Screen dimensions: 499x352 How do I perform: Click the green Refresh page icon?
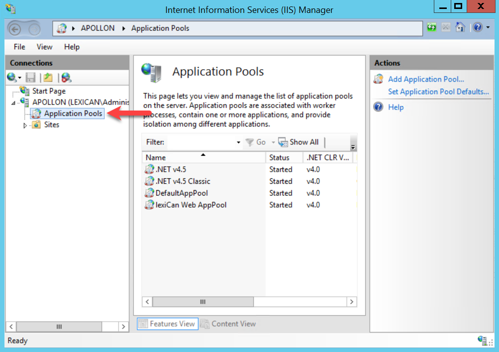click(431, 28)
